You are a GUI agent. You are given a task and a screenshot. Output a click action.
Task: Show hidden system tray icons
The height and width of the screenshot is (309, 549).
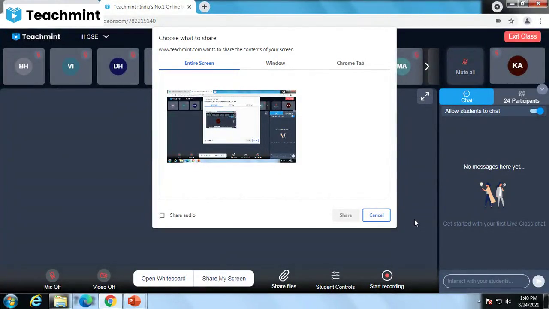click(479, 301)
